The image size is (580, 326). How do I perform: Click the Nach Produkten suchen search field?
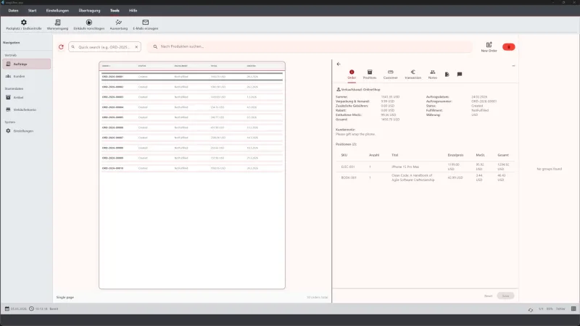[310, 46]
